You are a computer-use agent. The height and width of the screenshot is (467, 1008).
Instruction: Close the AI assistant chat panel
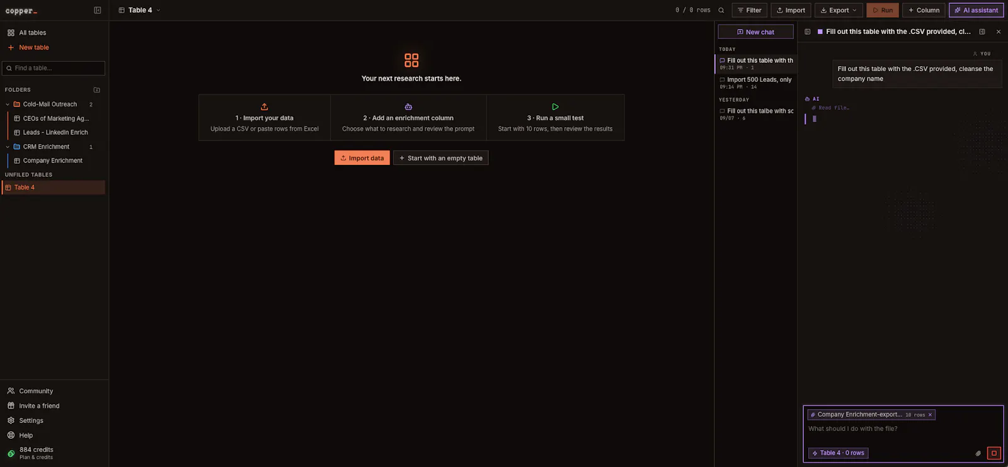[999, 31]
